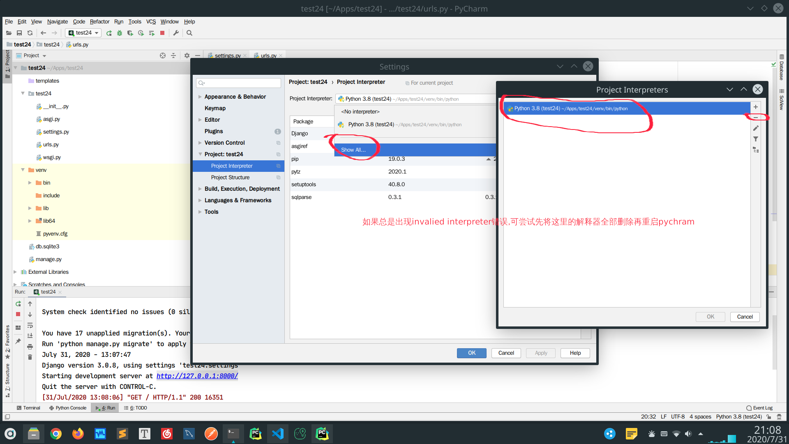Click the filter icon in Project Interpreters
Screen dimensions: 789x444
tap(755, 139)
